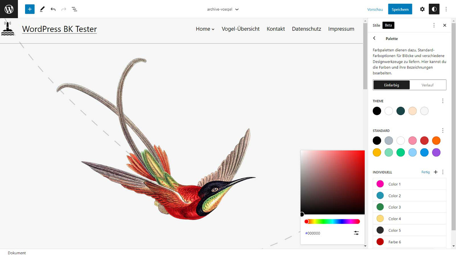Open Datenschutz navigation item
Viewport: 456px width, 256px height.
[306, 29]
